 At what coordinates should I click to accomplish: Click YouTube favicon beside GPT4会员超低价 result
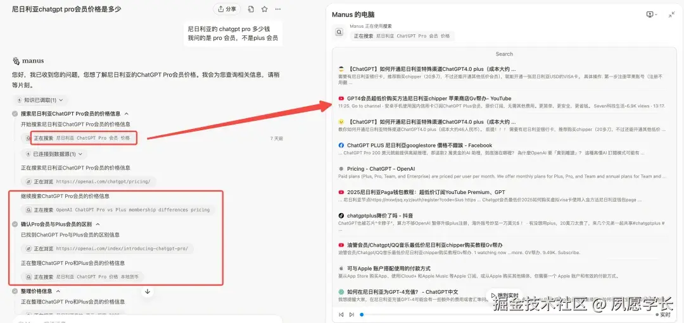(341, 99)
